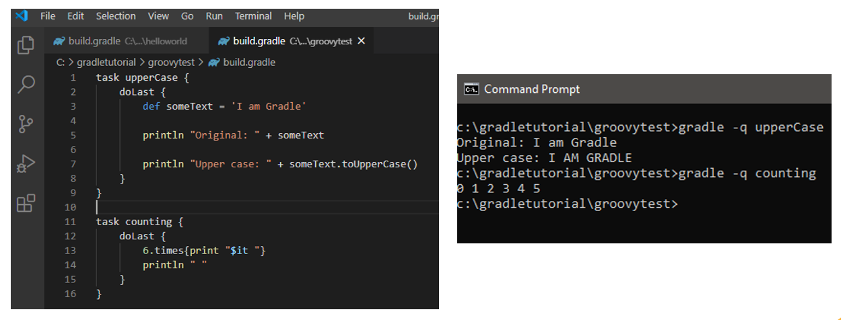841x320 pixels.
Task: Click Gradle file icon in breadcrumb
Action: [214, 62]
